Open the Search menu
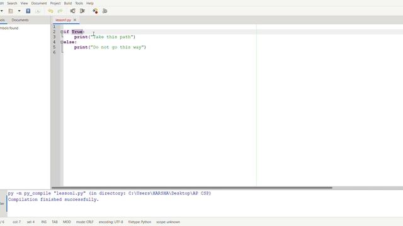 point(12,3)
